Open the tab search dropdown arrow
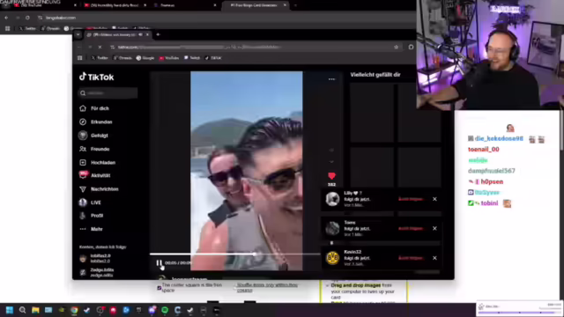This screenshot has width=564, height=317. [78, 34]
